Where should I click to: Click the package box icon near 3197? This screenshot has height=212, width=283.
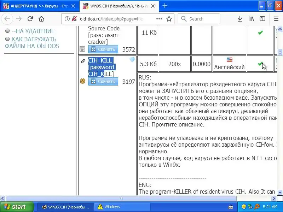coord(82,81)
